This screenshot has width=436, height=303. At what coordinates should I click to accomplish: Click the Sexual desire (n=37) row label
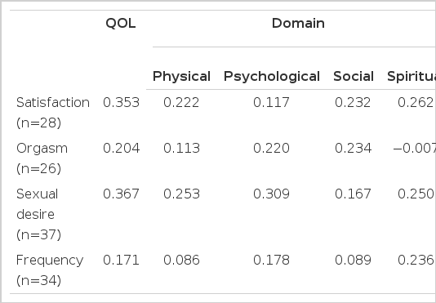click(38, 214)
